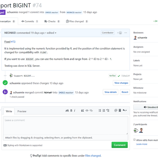The image size is (158, 158).
Task: Open the #73 issue link
Action: click(x=13, y=42)
